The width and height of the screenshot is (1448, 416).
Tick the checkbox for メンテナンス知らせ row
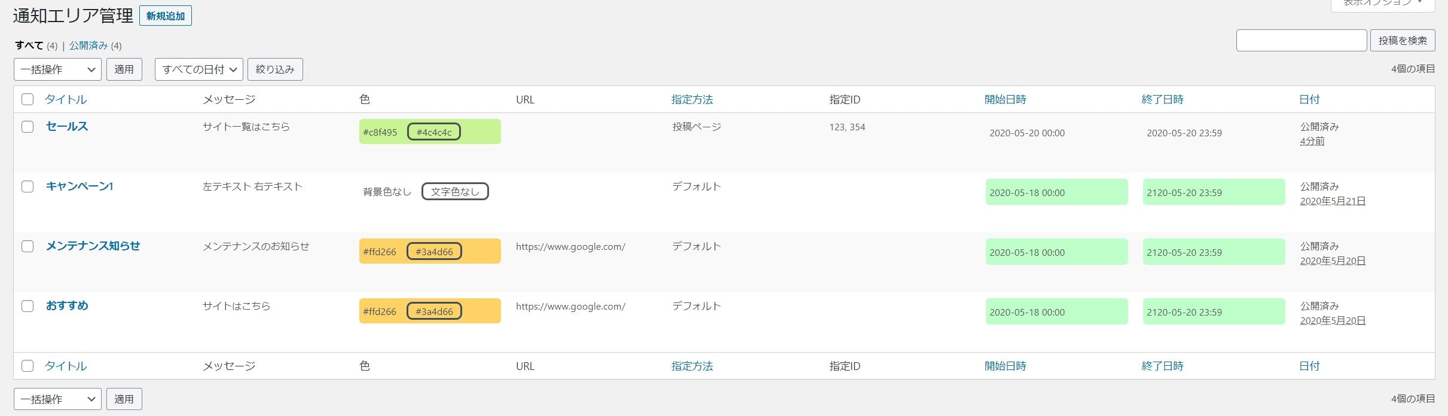pyautogui.click(x=28, y=246)
